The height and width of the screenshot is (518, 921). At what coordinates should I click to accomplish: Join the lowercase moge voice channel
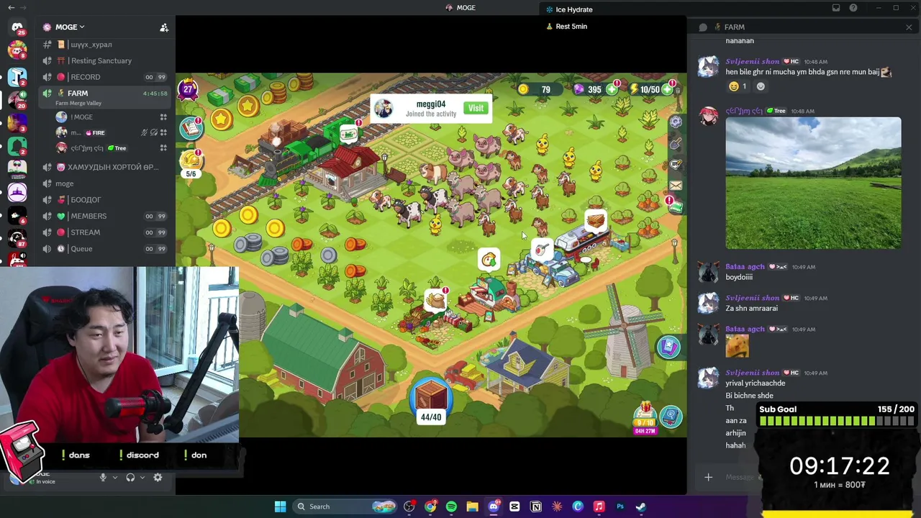pos(106,183)
